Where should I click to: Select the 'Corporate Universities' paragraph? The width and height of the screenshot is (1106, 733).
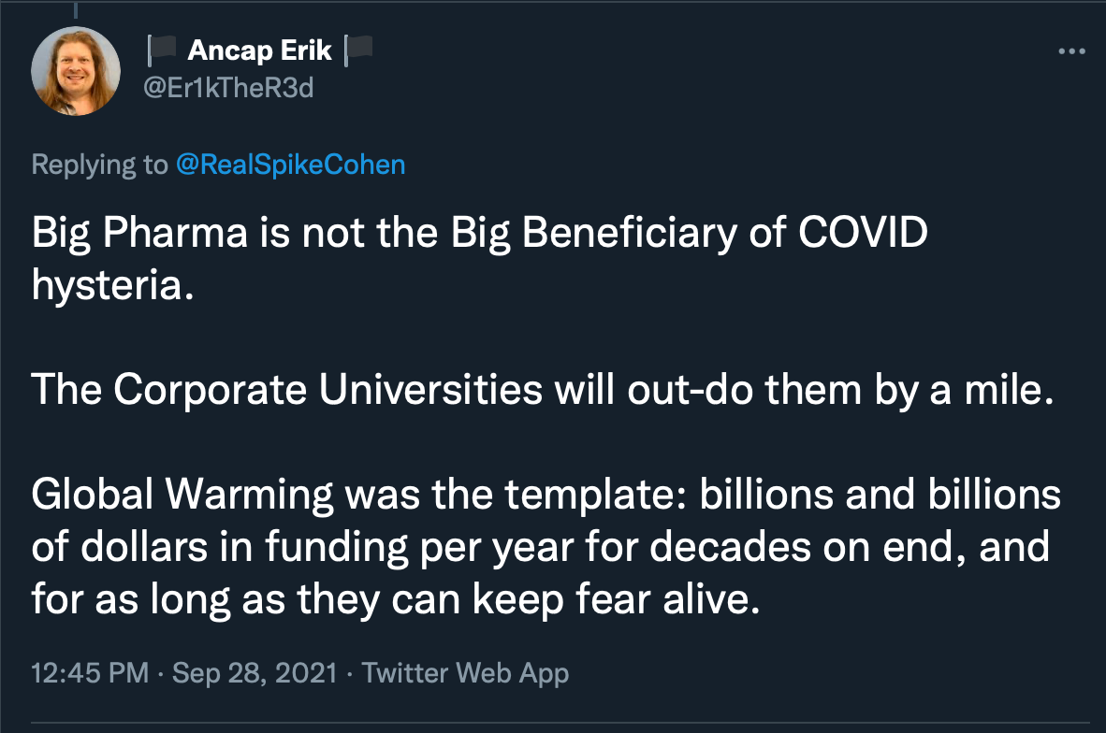click(543, 390)
